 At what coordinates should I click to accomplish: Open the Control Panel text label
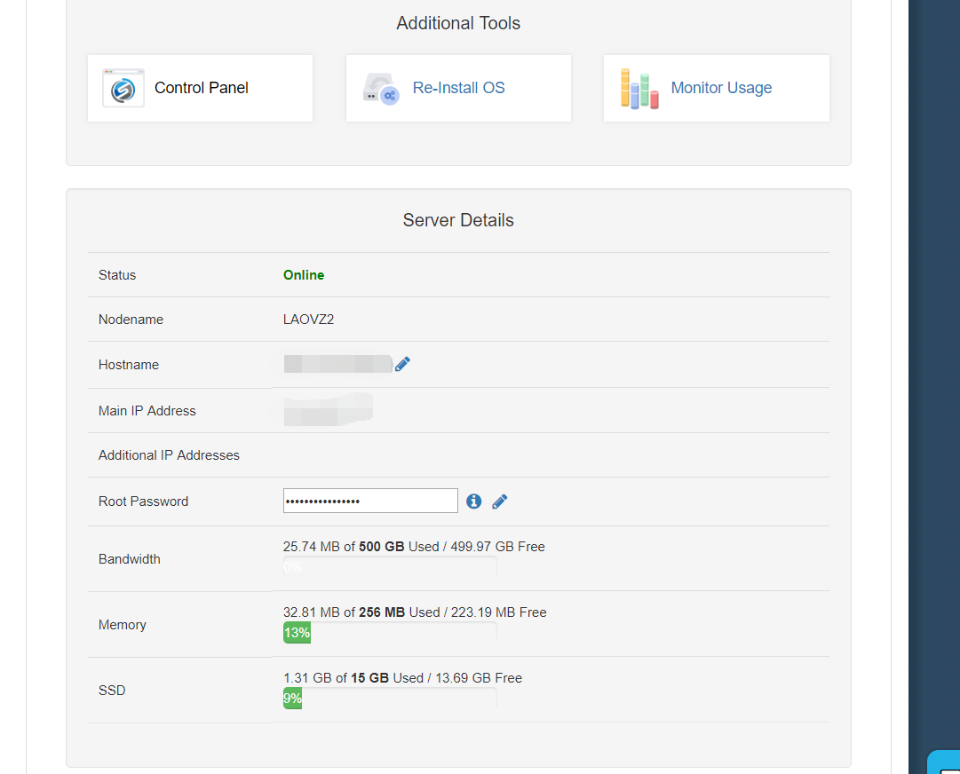(202, 88)
